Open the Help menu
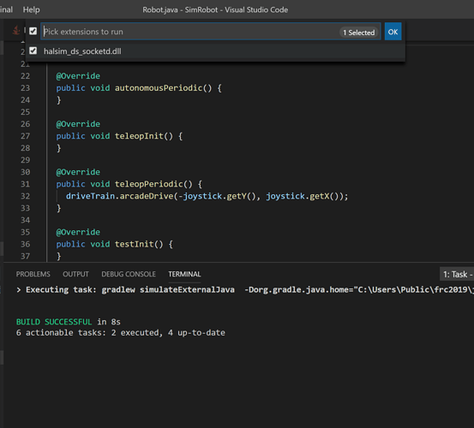Viewport: 474px width, 428px height. [31, 9]
